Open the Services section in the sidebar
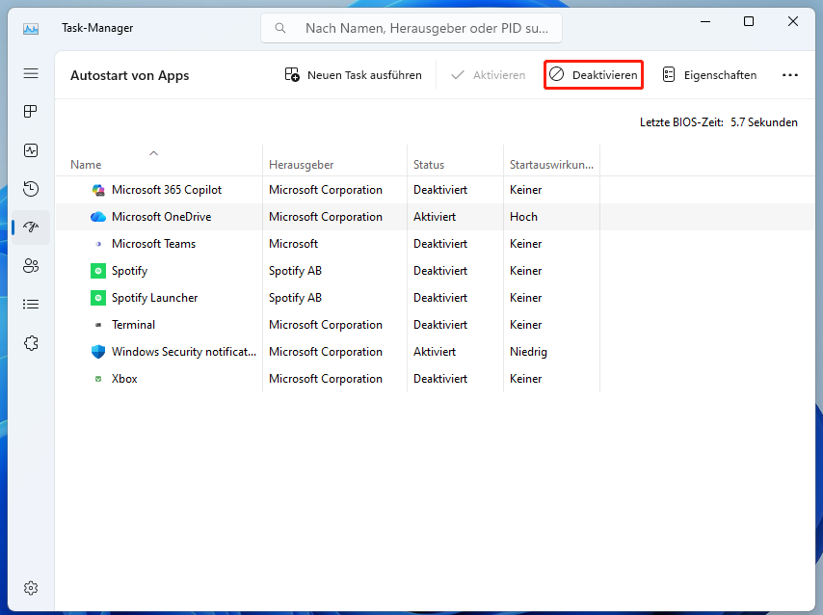The width and height of the screenshot is (823, 615). click(30, 342)
